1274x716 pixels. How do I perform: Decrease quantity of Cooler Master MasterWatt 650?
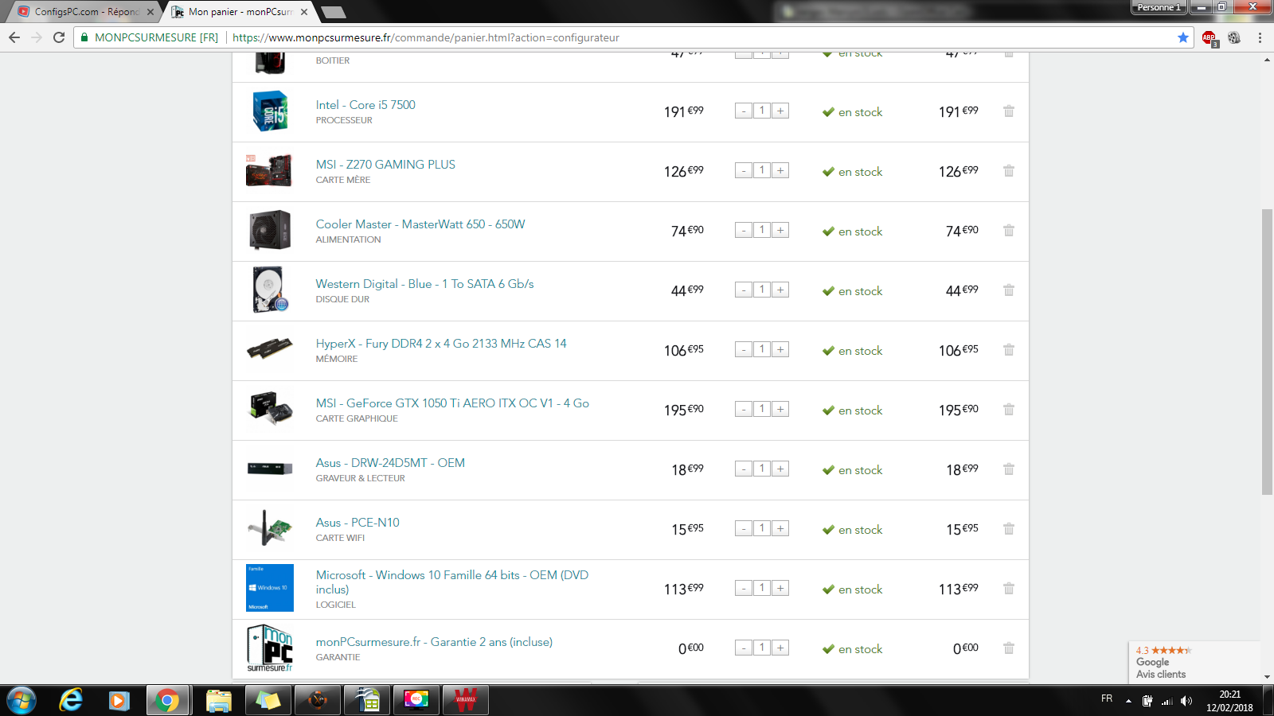point(743,231)
